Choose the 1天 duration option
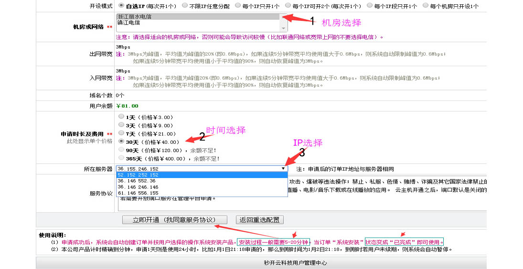This screenshot has width=523, height=269. click(x=121, y=117)
